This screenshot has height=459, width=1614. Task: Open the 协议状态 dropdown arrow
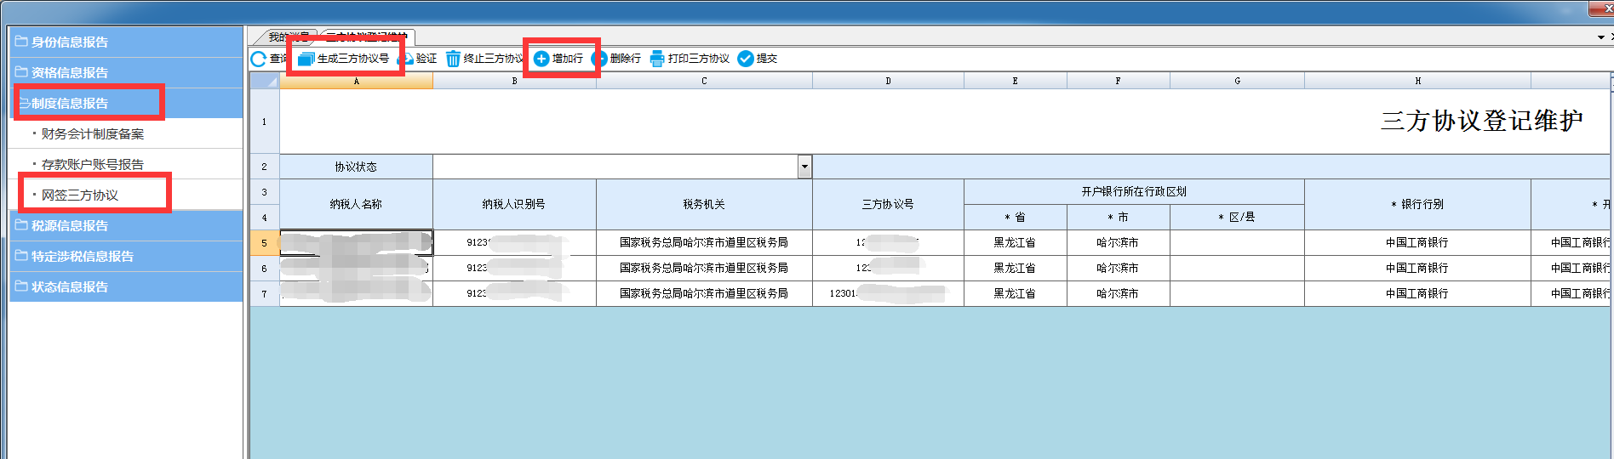[x=804, y=167]
